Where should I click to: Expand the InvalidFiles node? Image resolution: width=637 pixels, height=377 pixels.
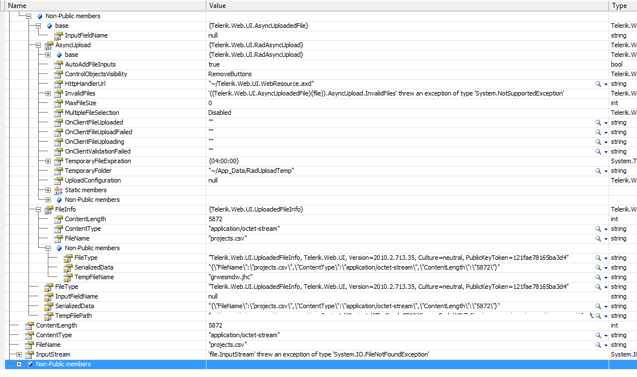pos(48,93)
